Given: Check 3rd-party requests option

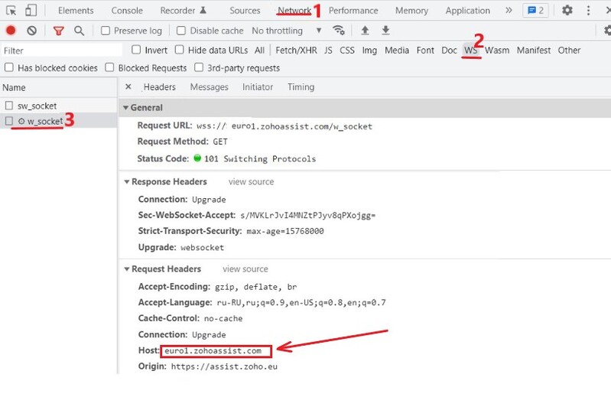Looking at the screenshot, I should coord(199,67).
